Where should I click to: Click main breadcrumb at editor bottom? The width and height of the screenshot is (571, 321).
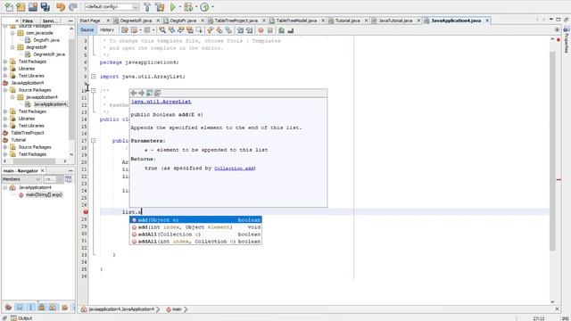point(177,309)
